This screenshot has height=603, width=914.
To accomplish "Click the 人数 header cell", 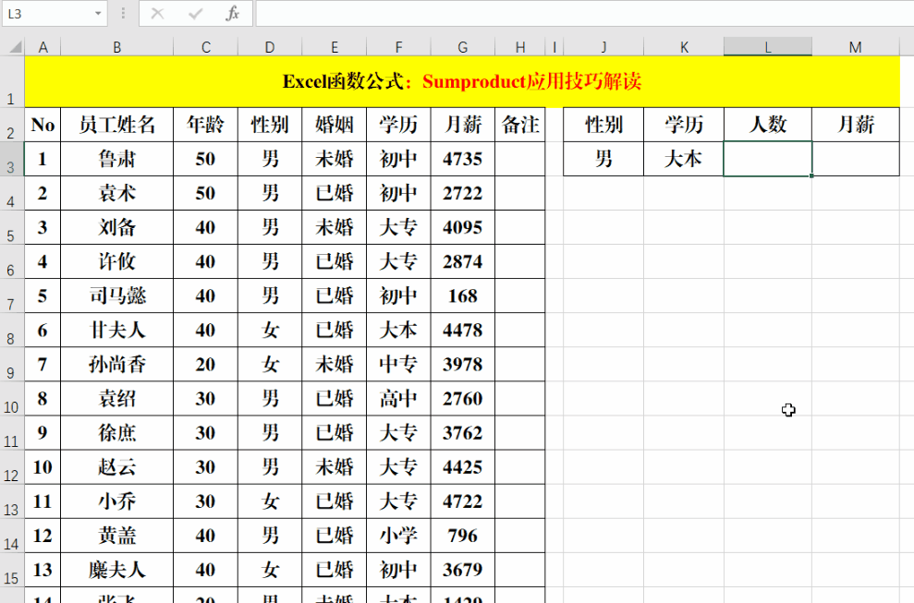I will [x=768, y=125].
